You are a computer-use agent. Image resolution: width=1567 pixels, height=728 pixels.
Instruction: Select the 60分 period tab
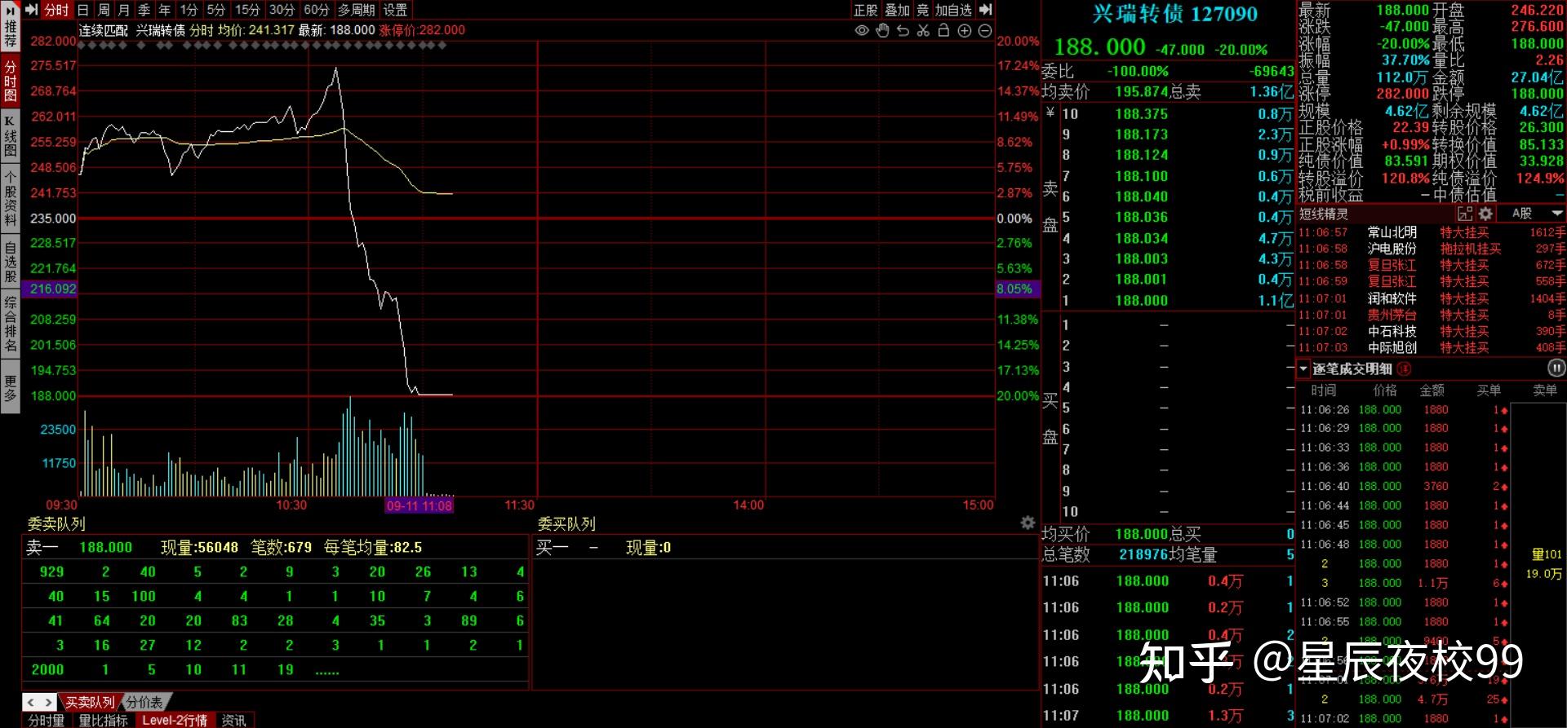(317, 10)
